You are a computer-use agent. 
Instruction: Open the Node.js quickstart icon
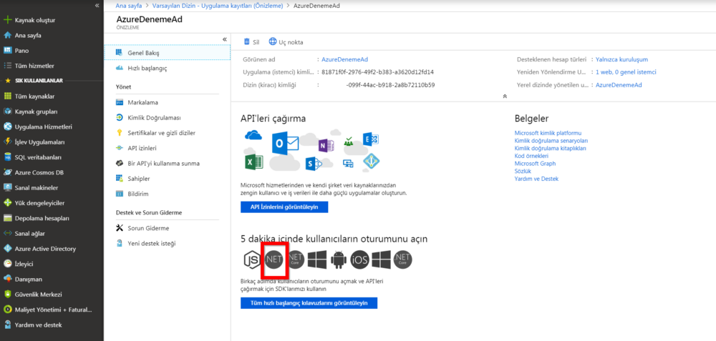coord(251,260)
